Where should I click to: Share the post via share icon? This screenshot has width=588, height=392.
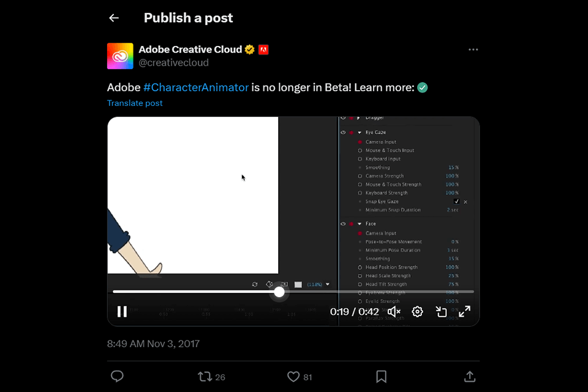tap(470, 377)
